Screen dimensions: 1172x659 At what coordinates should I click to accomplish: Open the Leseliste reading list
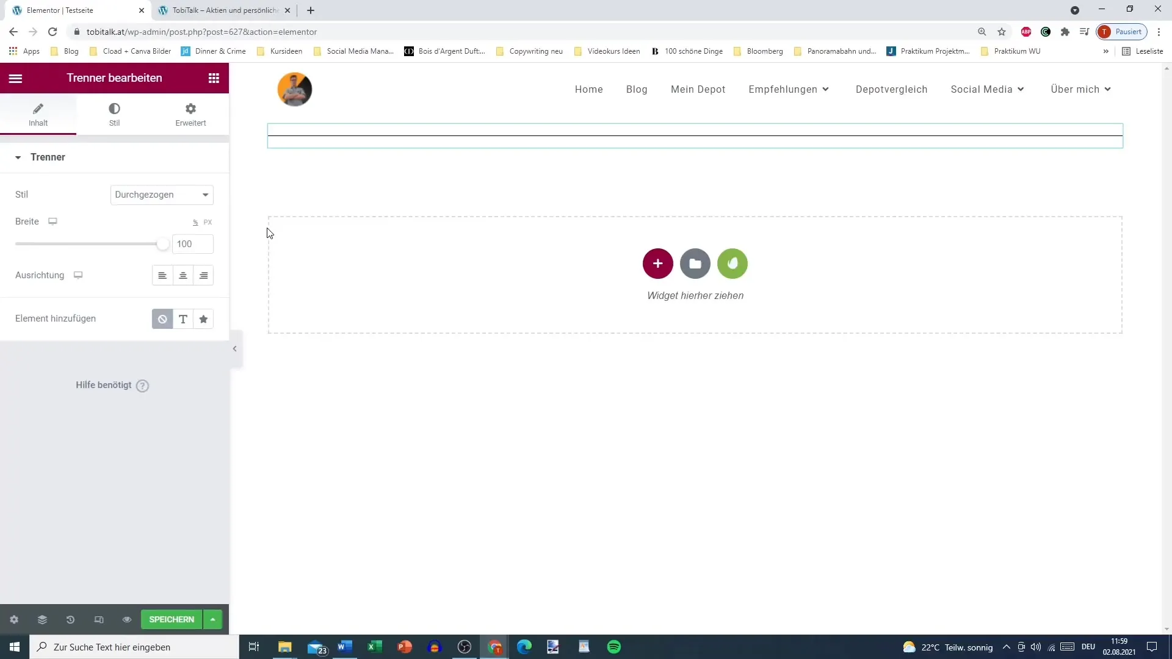[x=1143, y=51]
